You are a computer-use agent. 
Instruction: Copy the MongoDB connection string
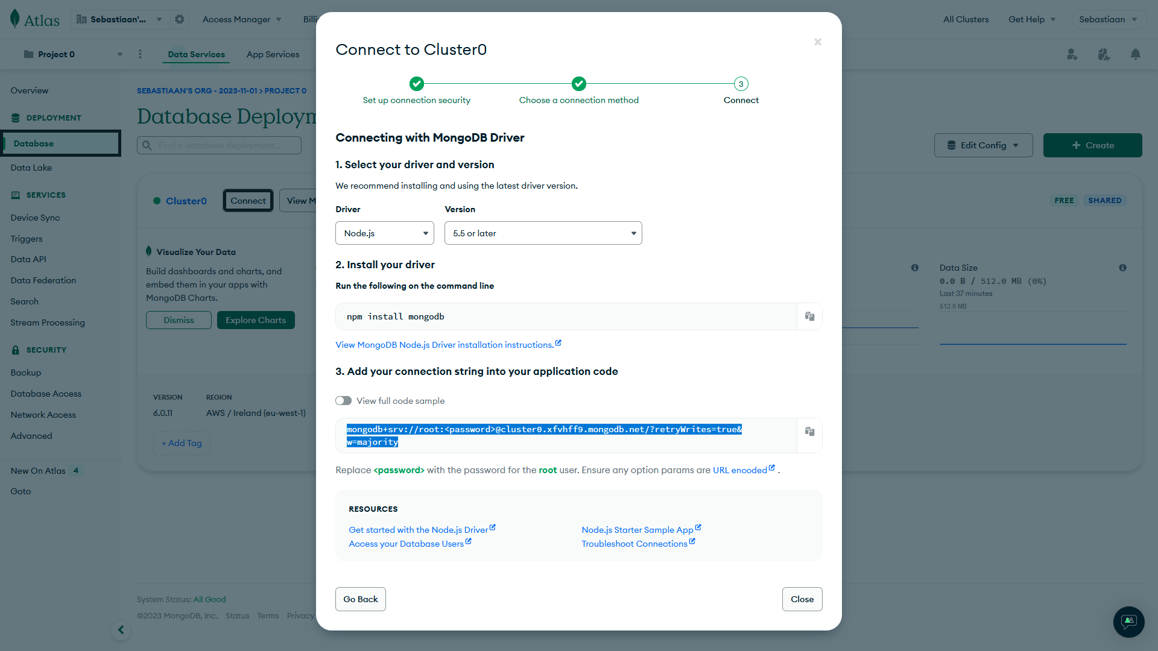(x=809, y=433)
